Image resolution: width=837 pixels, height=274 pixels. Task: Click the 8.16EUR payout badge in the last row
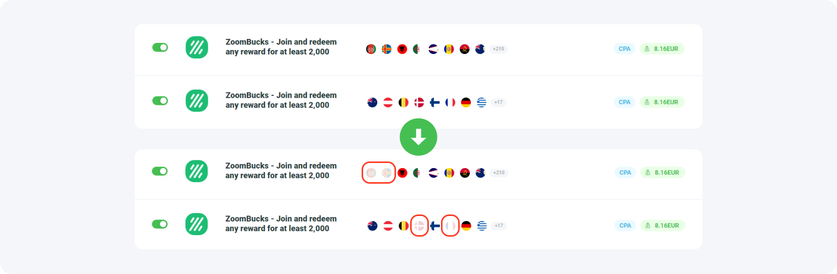click(662, 226)
